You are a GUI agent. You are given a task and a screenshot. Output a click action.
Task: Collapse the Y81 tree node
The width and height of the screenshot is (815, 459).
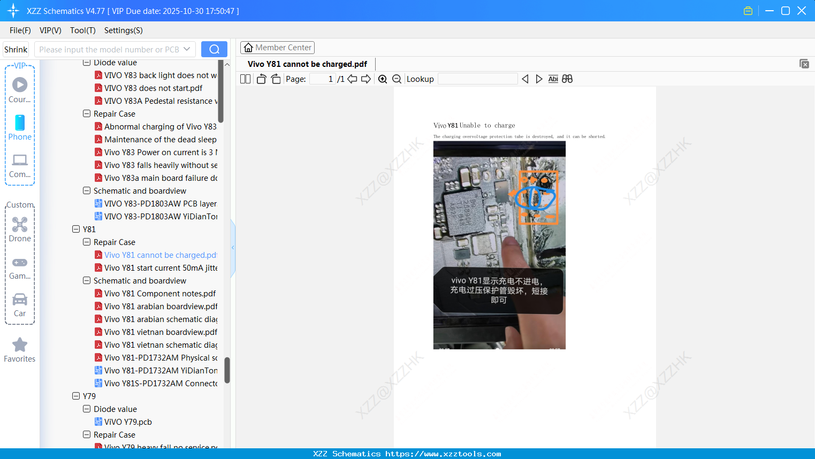[76, 229]
